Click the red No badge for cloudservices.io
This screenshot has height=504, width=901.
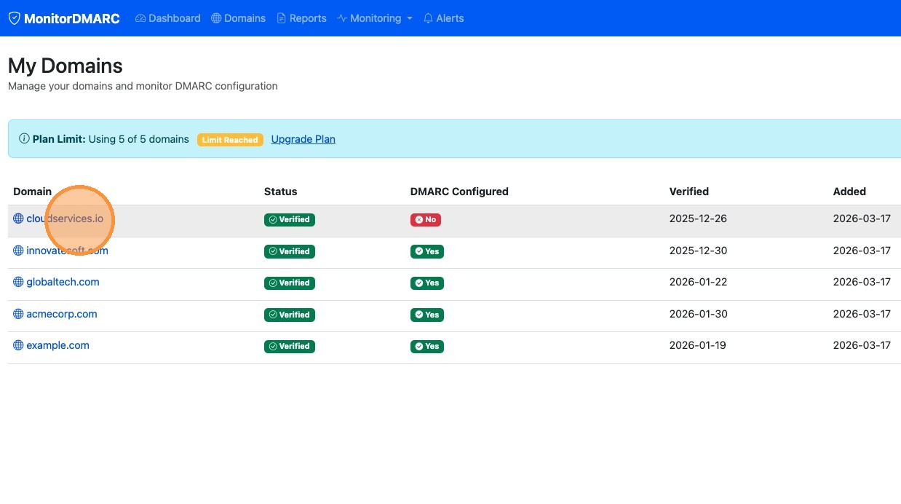click(426, 219)
